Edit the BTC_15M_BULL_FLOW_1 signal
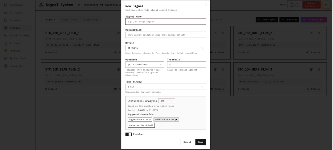This screenshot has width=333, height=150. pyautogui.click(x=119, y=33)
